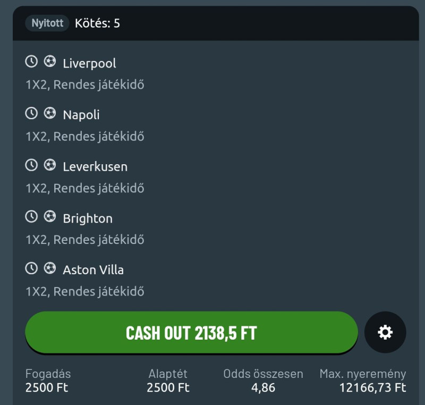Screen dimensions: 425x405
Task: Click the soccer ball icon next to Brighton
Action: (49, 217)
